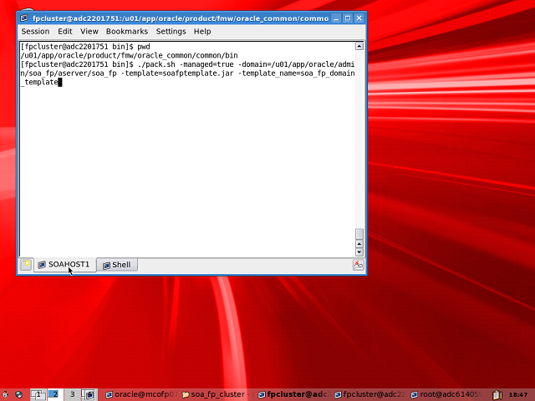This screenshot has width=535, height=401.
Task: Switch to virtual desktop 2 in pager
Action: pos(54,393)
